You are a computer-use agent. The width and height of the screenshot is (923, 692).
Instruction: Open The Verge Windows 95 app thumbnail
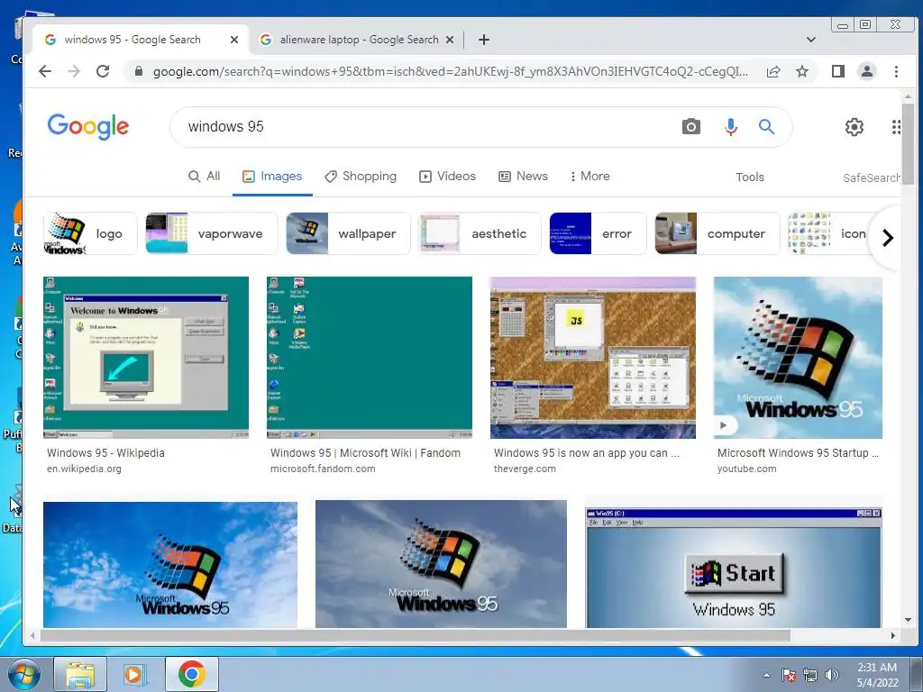click(593, 358)
